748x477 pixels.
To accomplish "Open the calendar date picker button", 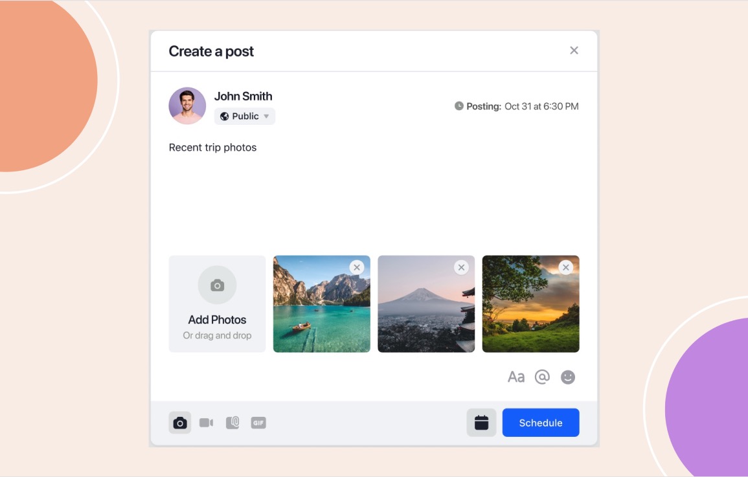I will 481,423.
